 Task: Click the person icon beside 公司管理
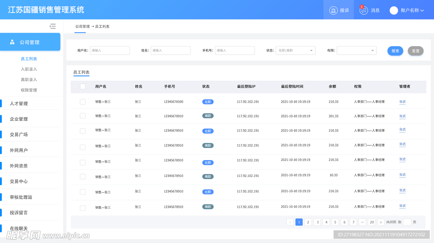point(12,42)
